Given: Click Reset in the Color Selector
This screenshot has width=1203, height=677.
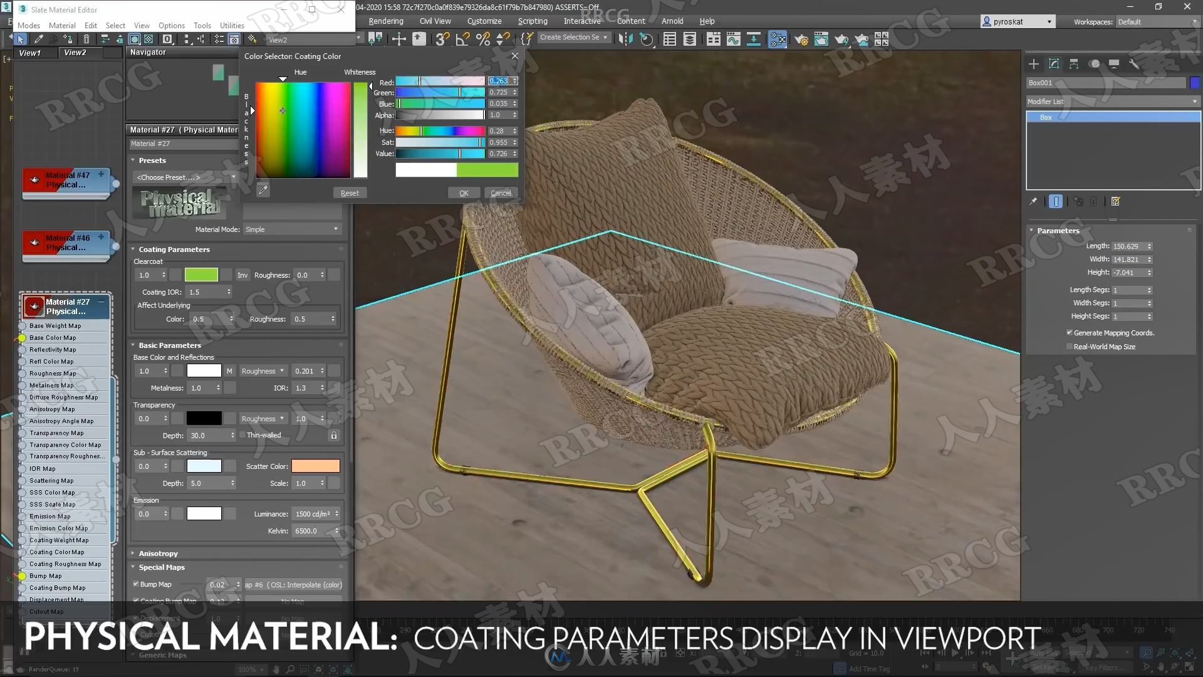Looking at the screenshot, I should pyautogui.click(x=350, y=193).
